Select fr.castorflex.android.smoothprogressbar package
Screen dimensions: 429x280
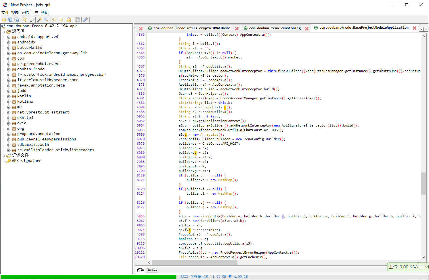[x=61, y=75]
